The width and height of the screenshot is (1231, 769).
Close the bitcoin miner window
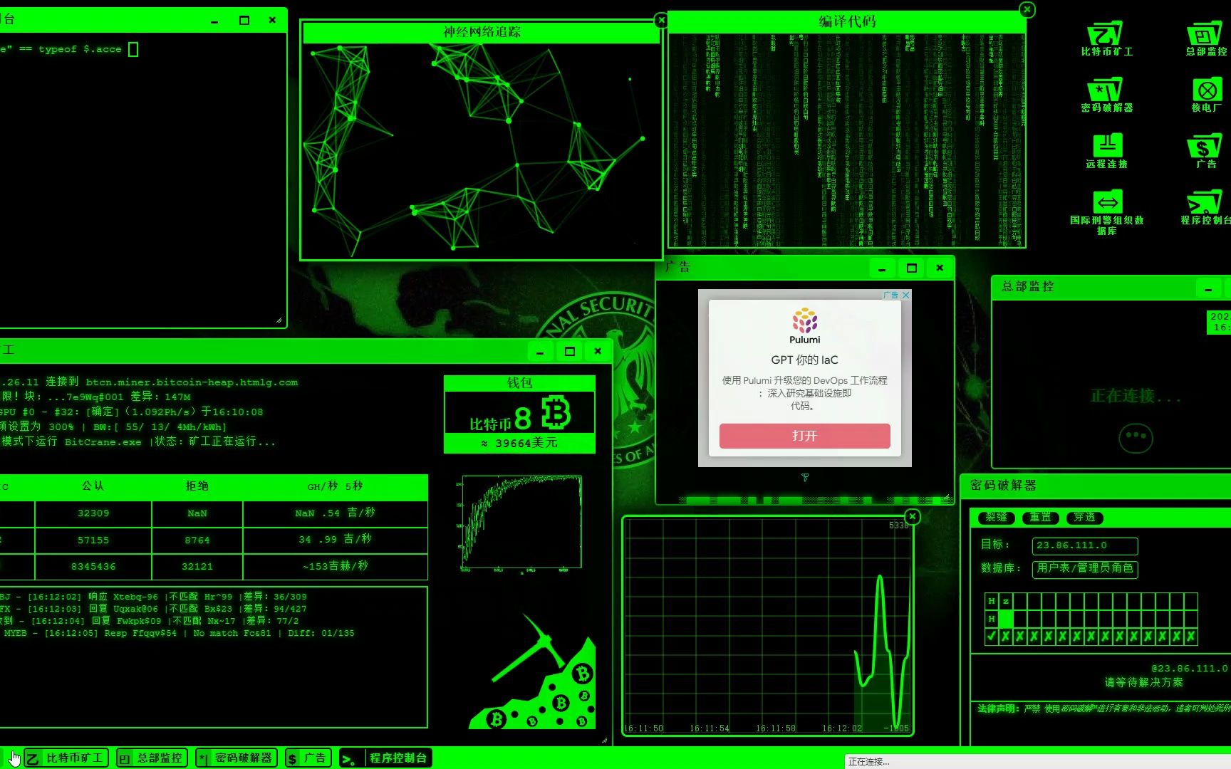598,352
